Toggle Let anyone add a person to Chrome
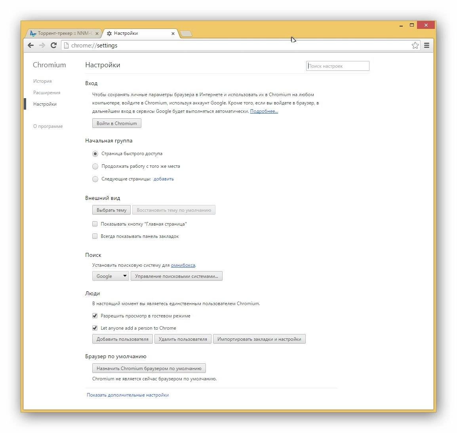Screen dimensions: 457x433 pyautogui.click(x=95, y=328)
